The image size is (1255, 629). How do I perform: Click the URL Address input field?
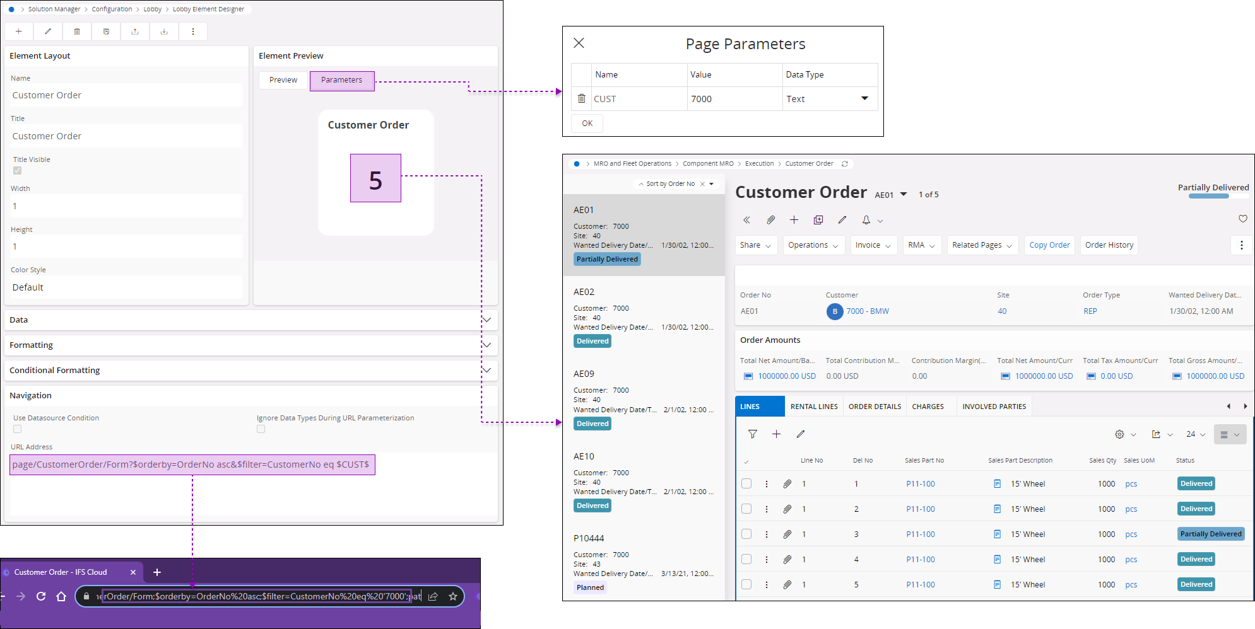[192, 465]
